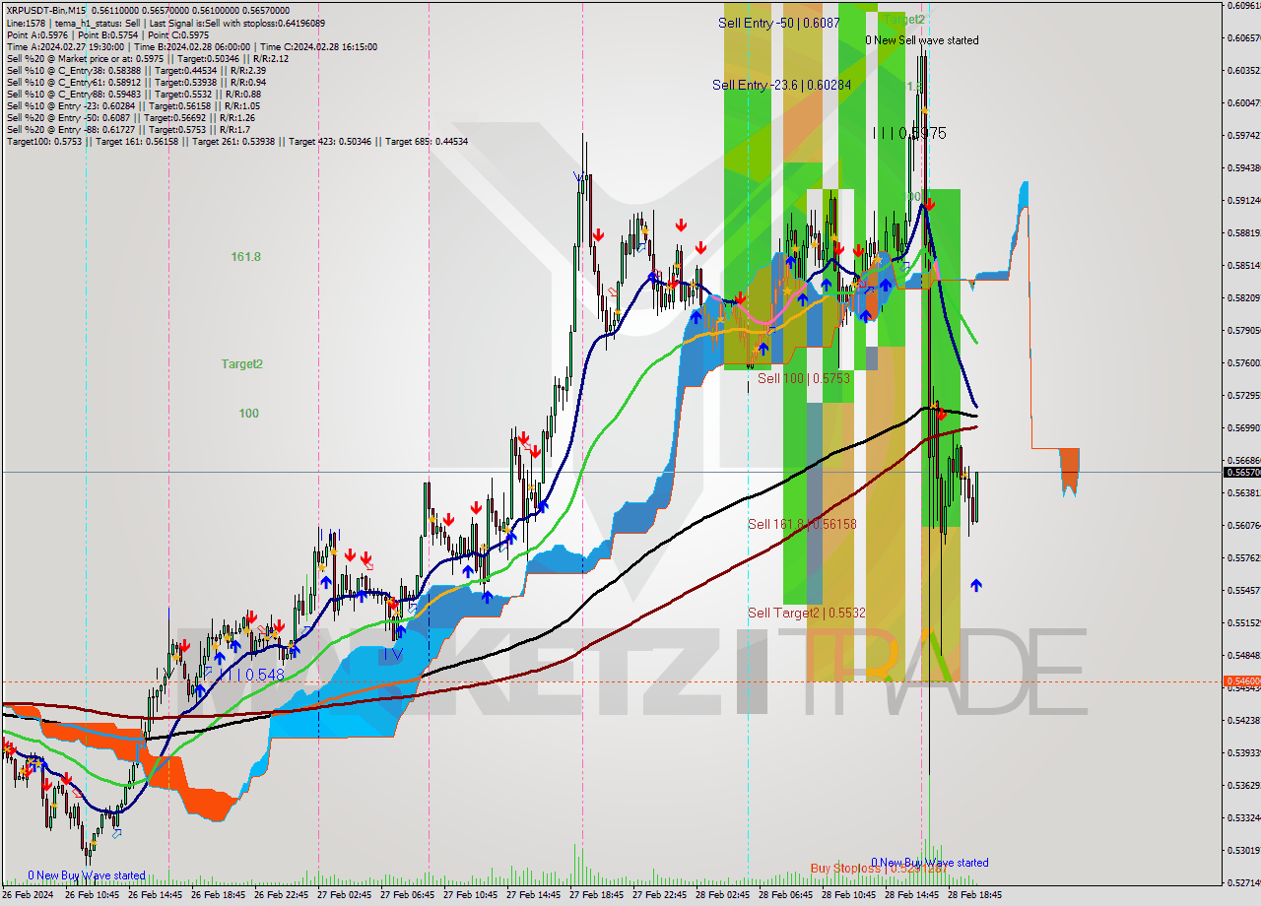The image size is (1261, 906).
Task: Click the green 'Target2' label on the left side
Action: point(241,364)
